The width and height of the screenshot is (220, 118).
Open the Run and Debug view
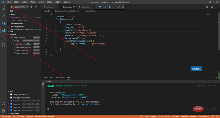pos(3,30)
